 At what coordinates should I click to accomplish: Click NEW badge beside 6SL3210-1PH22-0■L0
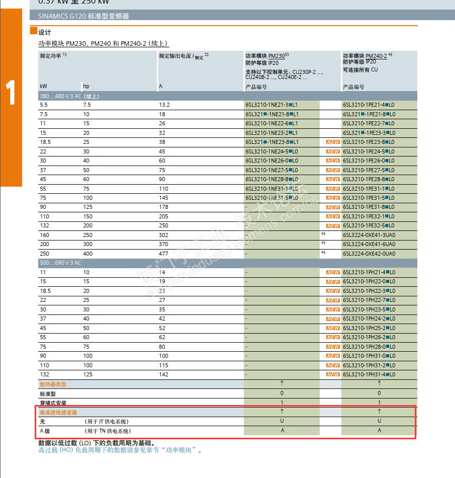[333, 282]
